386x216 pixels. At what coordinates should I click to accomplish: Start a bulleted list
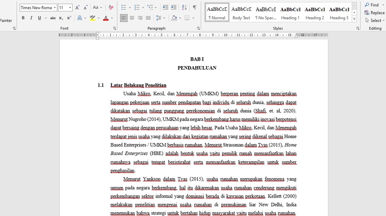(x=124, y=8)
